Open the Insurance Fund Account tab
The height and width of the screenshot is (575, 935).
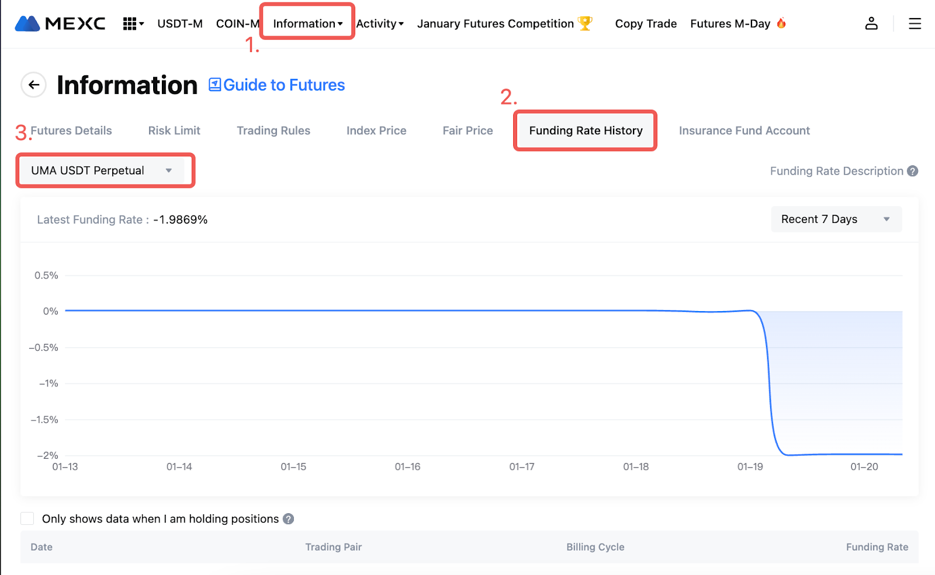[x=744, y=131]
